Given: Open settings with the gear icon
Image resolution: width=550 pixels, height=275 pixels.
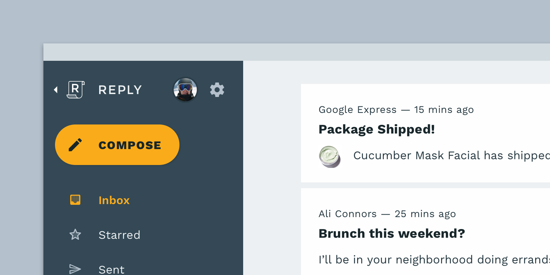Looking at the screenshot, I should point(217,90).
